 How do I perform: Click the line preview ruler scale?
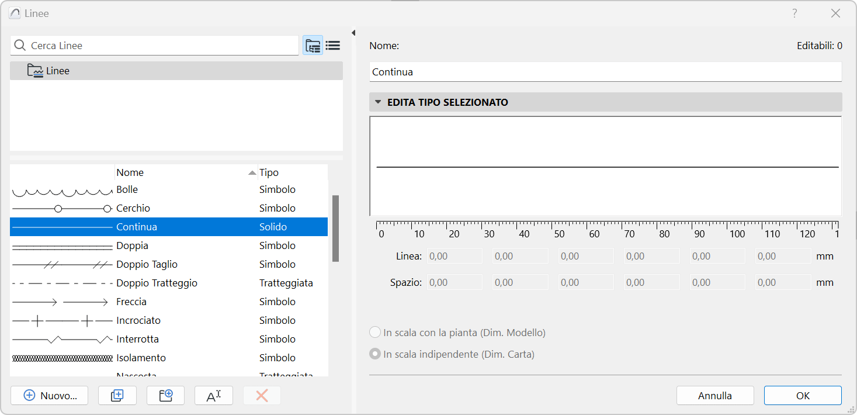(608, 230)
